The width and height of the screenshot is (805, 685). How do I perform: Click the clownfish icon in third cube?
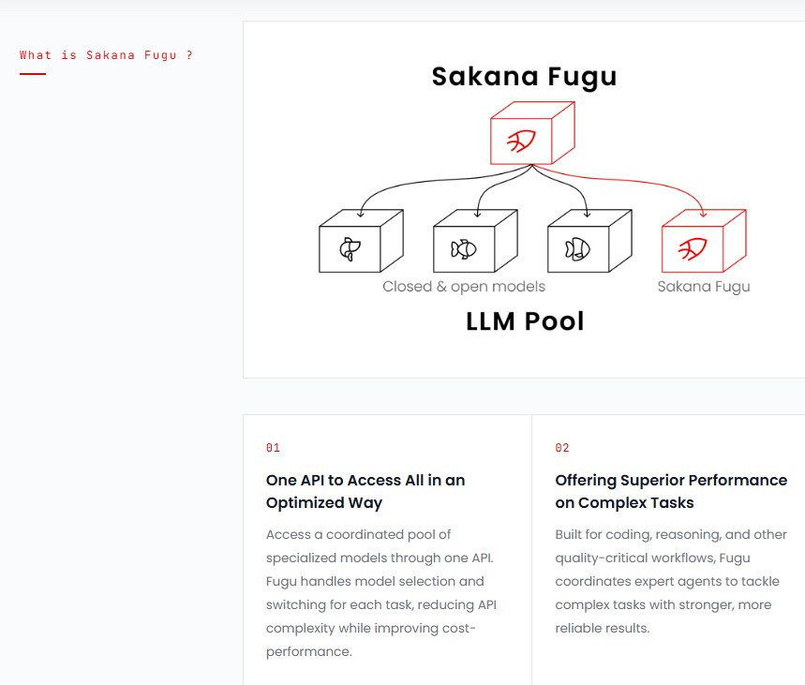coord(577,249)
